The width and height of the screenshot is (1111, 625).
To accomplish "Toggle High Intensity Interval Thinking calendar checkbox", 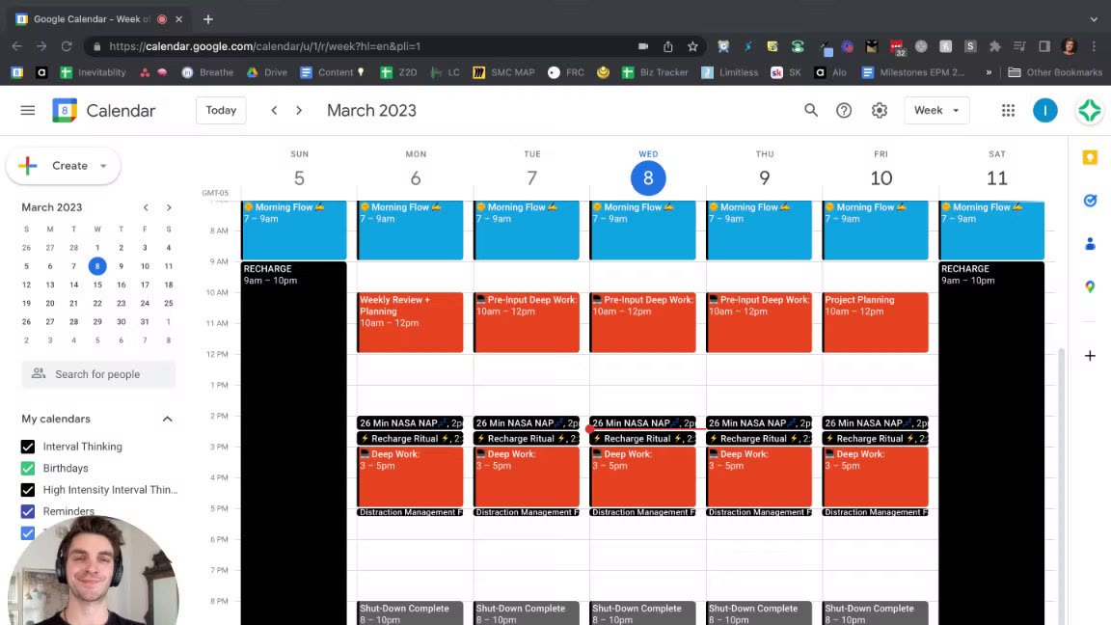I will 28,490.
